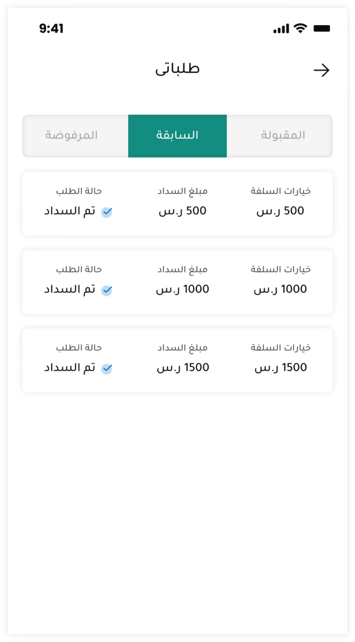The height and width of the screenshot is (642, 355).
Task: Select the السابقة tab
Action: click(x=177, y=136)
